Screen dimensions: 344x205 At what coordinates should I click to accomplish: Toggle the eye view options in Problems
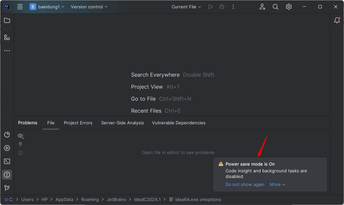click(x=20, y=136)
